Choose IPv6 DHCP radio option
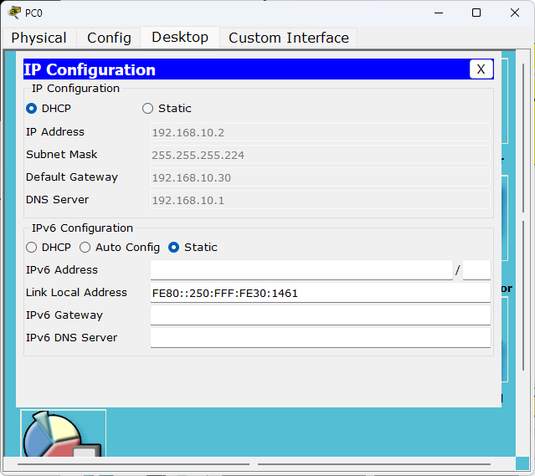Viewport: 535px width, 476px height. click(31, 248)
